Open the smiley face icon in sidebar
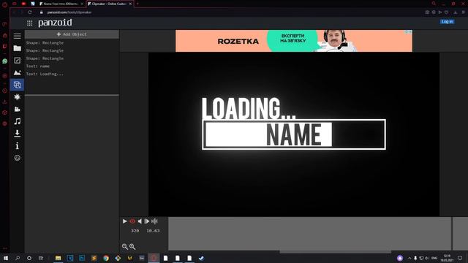 [x=18, y=158]
